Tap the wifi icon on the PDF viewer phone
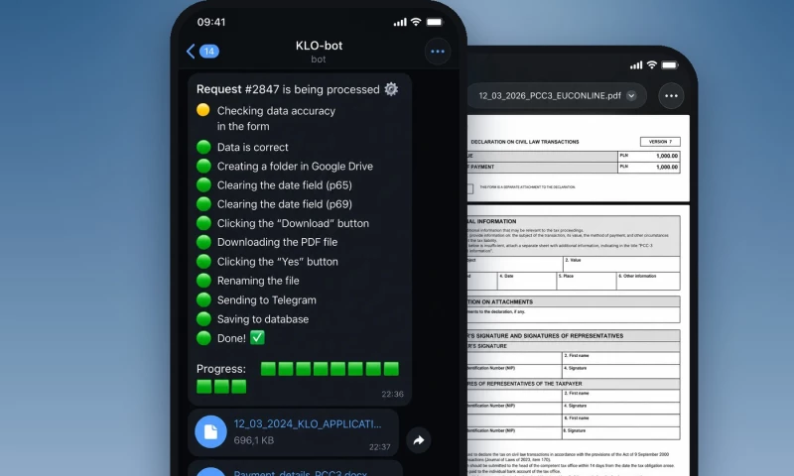Viewport: 794px width, 476px height. (652, 64)
